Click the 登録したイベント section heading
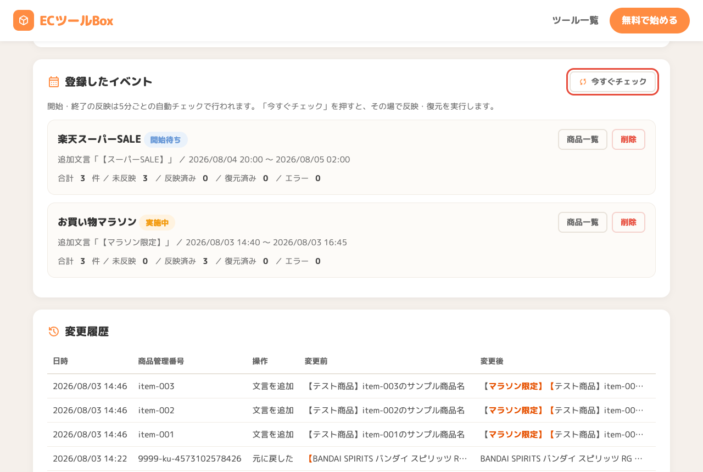The height and width of the screenshot is (472, 703). pos(109,82)
